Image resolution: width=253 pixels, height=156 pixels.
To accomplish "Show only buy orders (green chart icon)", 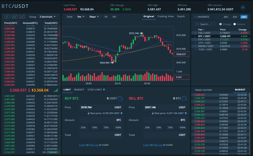I will pos(15,17).
